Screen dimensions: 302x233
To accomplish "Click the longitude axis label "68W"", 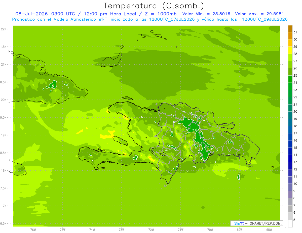I will pos(269,230).
